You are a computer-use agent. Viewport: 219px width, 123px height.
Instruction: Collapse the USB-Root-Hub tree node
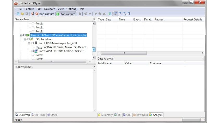tap(25, 40)
